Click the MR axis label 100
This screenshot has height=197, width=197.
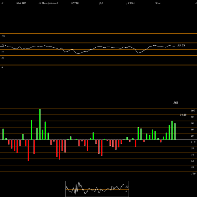click(x=193, y=111)
